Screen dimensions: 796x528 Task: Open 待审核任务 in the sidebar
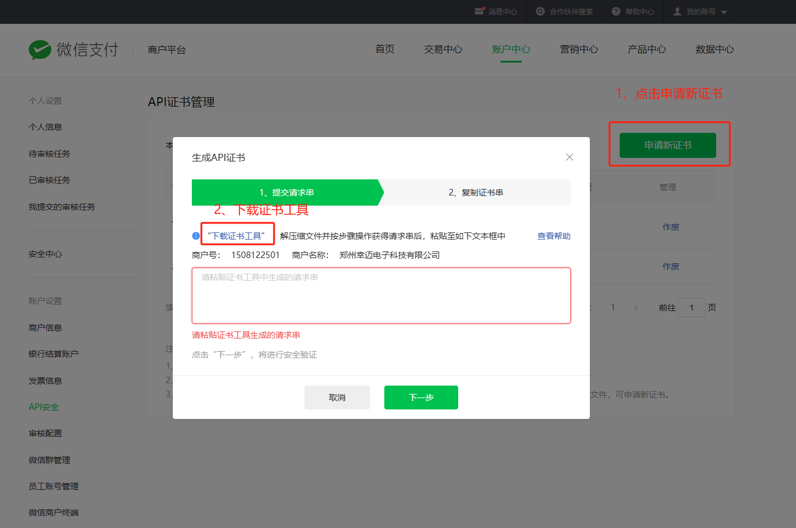coord(49,154)
